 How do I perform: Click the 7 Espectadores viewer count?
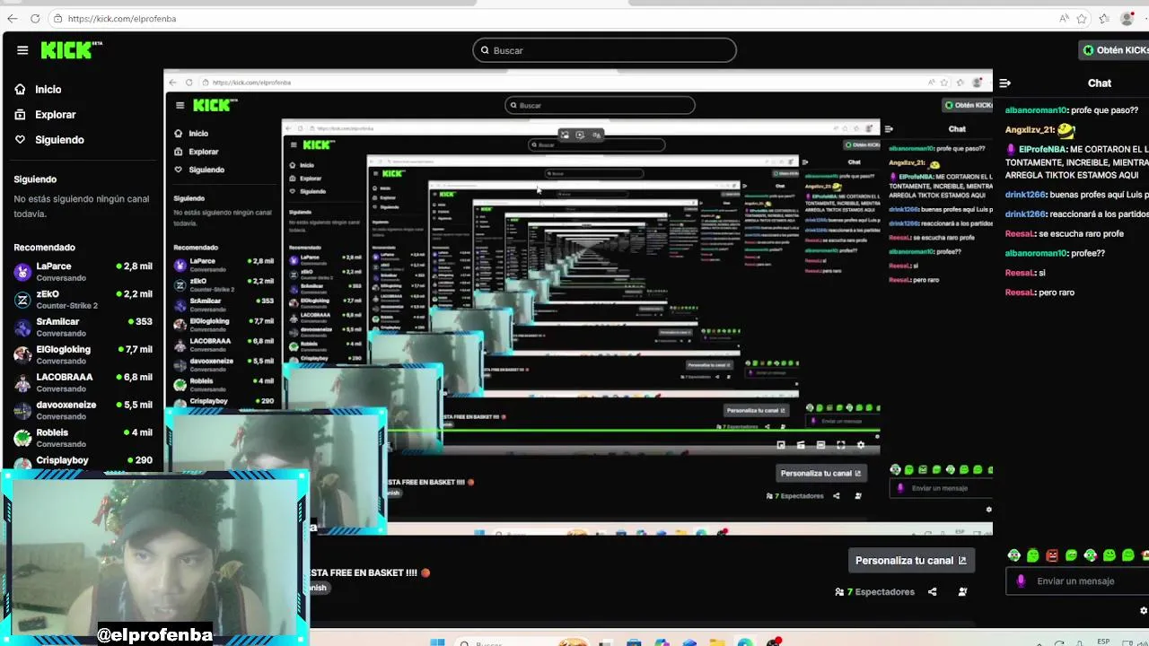874,592
